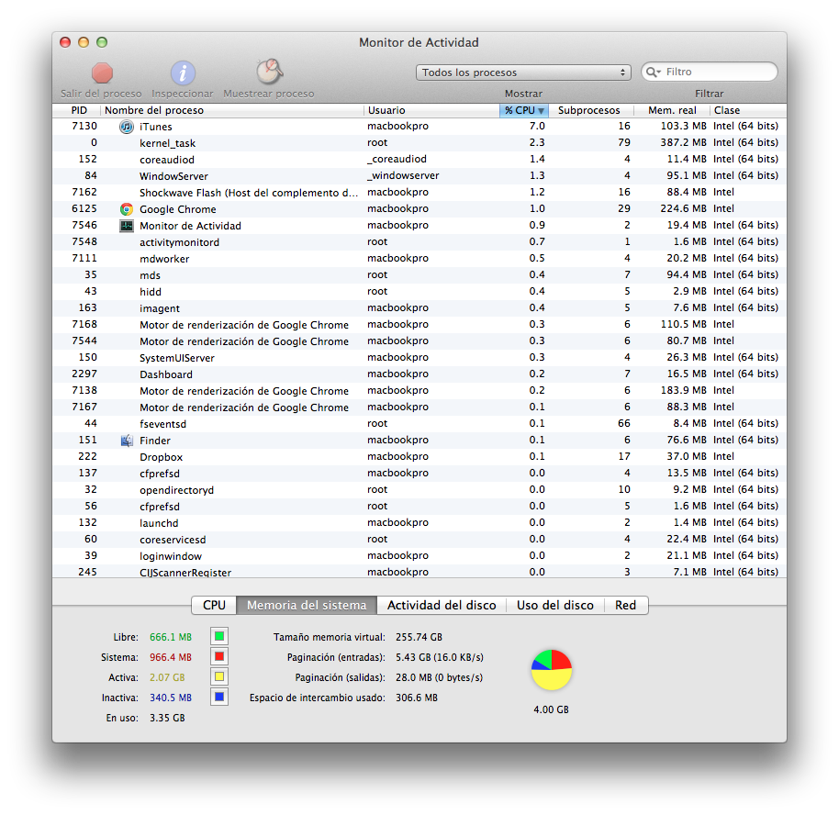Select the hidd process row

419,292
